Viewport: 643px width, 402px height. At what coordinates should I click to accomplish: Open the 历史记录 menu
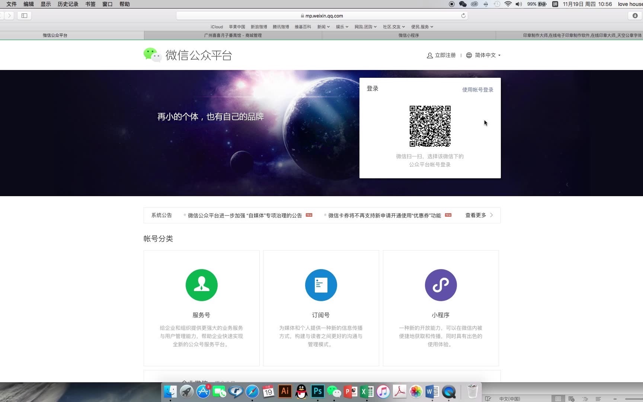pos(68,4)
